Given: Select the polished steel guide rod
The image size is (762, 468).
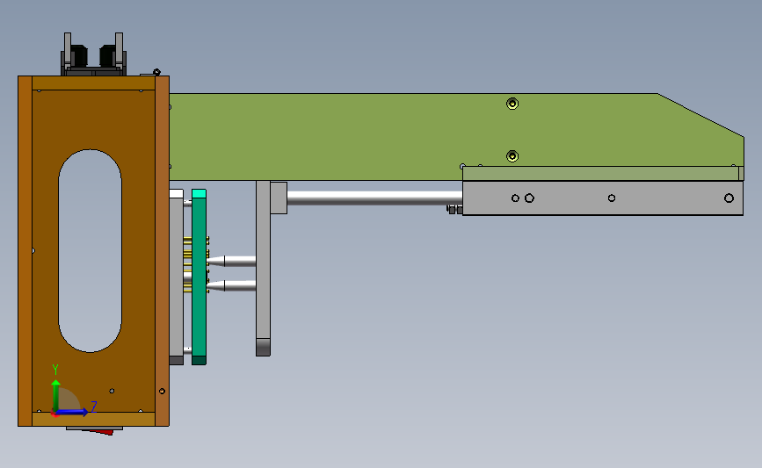Looking at the screenshot, I should point(374,198).
